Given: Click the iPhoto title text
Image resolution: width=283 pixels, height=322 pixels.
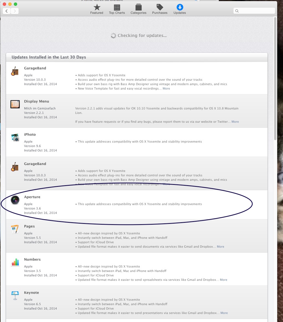Looking at the screenshot, I should 30,135.
